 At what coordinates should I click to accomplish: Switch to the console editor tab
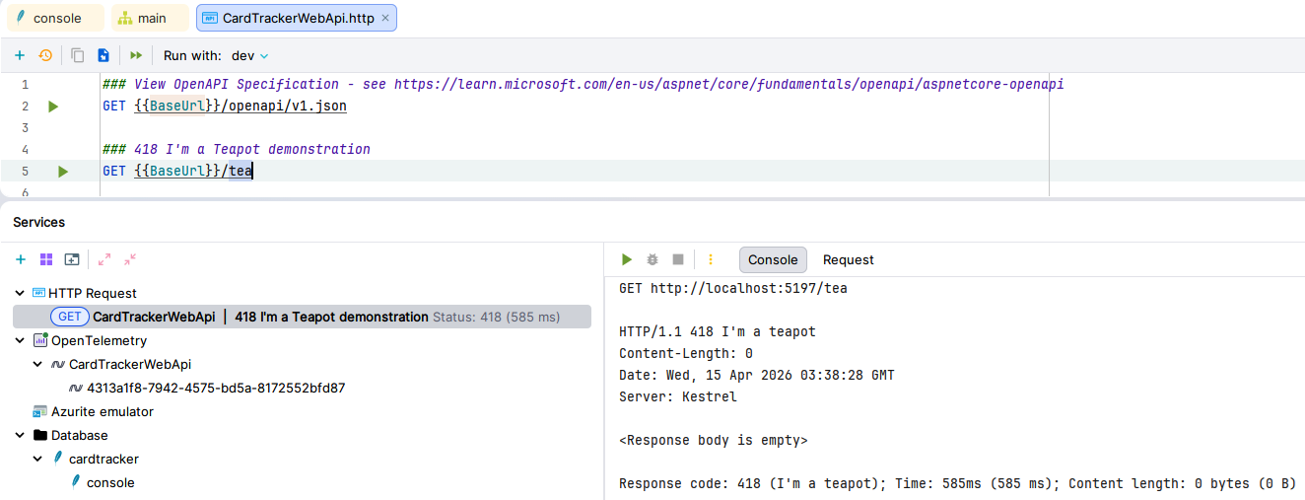[x=56, y=18]
